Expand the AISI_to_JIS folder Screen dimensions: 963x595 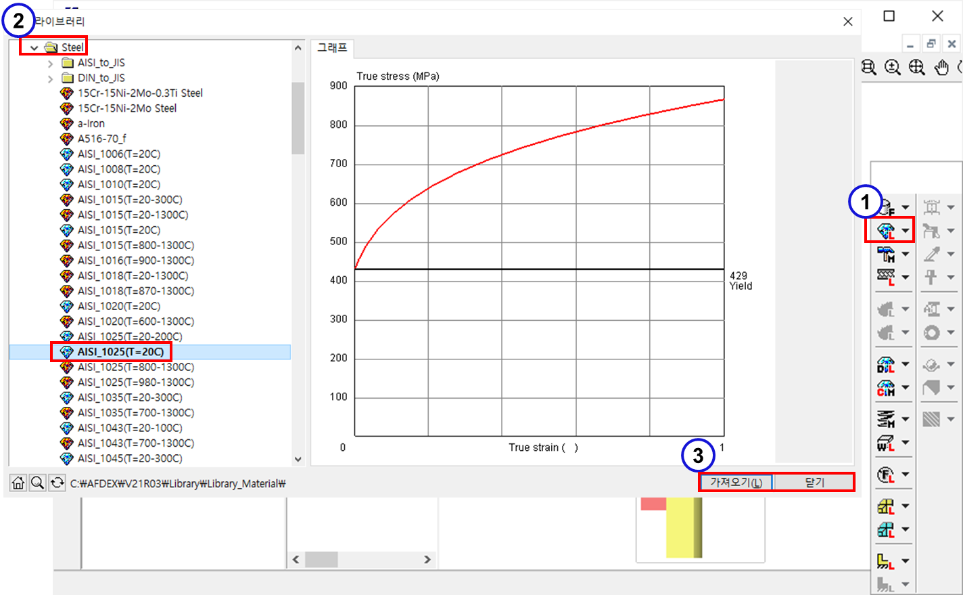pos(51,64)
